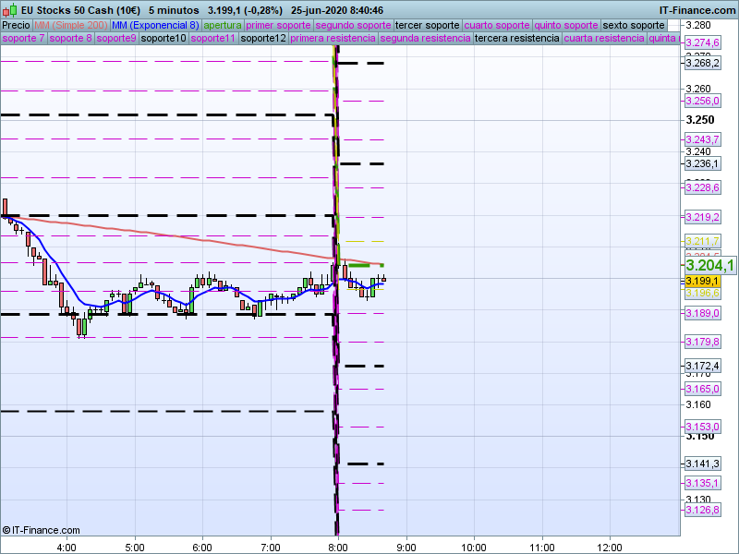Image resolution: width=739 pixels, height=554 pixels.
Task: Click the tercer soporte label
Action: click(x=427, y=25)
